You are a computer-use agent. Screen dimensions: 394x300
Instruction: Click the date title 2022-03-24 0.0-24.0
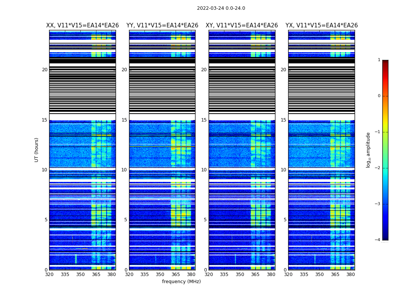221,8
